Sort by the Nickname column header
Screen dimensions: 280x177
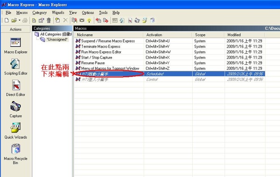(x=109, y=35)
